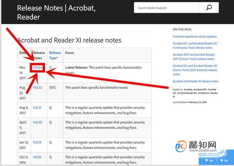
Task: Click the 'Aug 8, 2017' date cell
Action: point(24,110)
